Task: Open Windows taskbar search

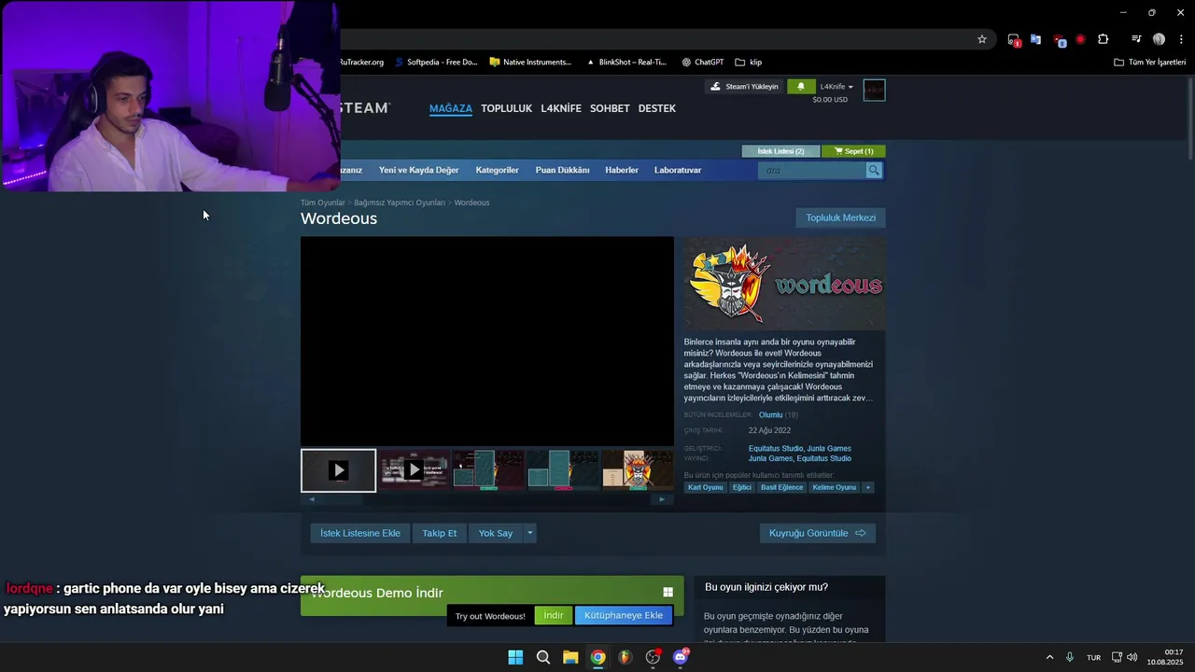Action: 542,657
